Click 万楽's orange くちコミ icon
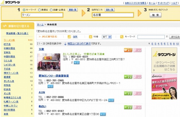The image size is (180, 117). (x=128, y=50)
